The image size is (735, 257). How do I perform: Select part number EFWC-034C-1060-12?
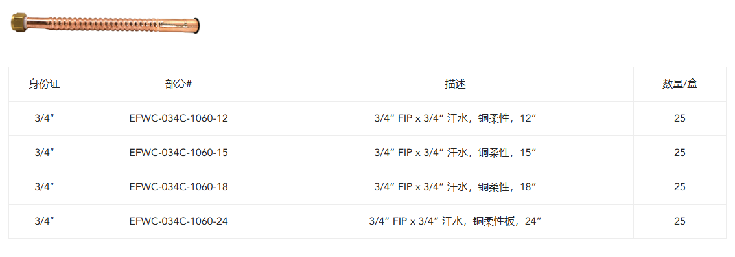click(x=179, y=118)
